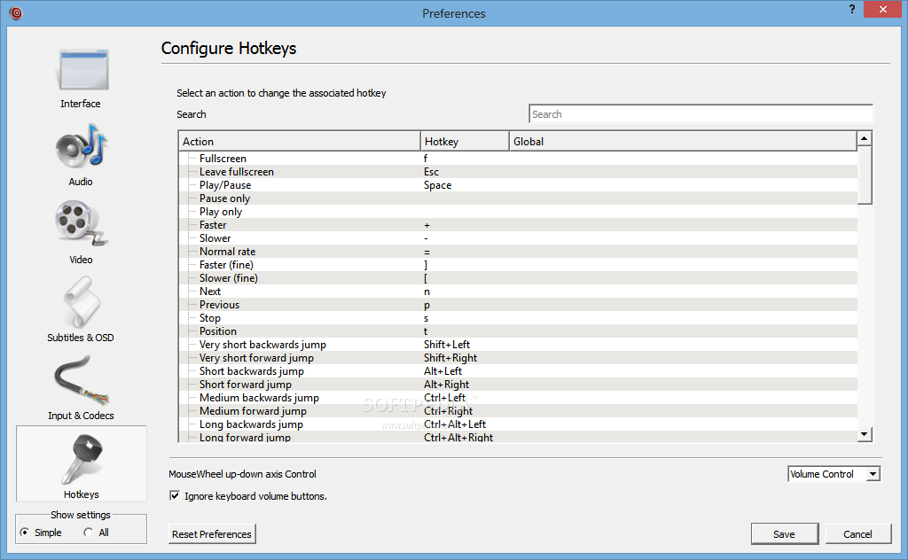Viewport: 908px width, 560px height.
Task: Open the Audio preferences speaker icon
Action: tap(81, 146)
